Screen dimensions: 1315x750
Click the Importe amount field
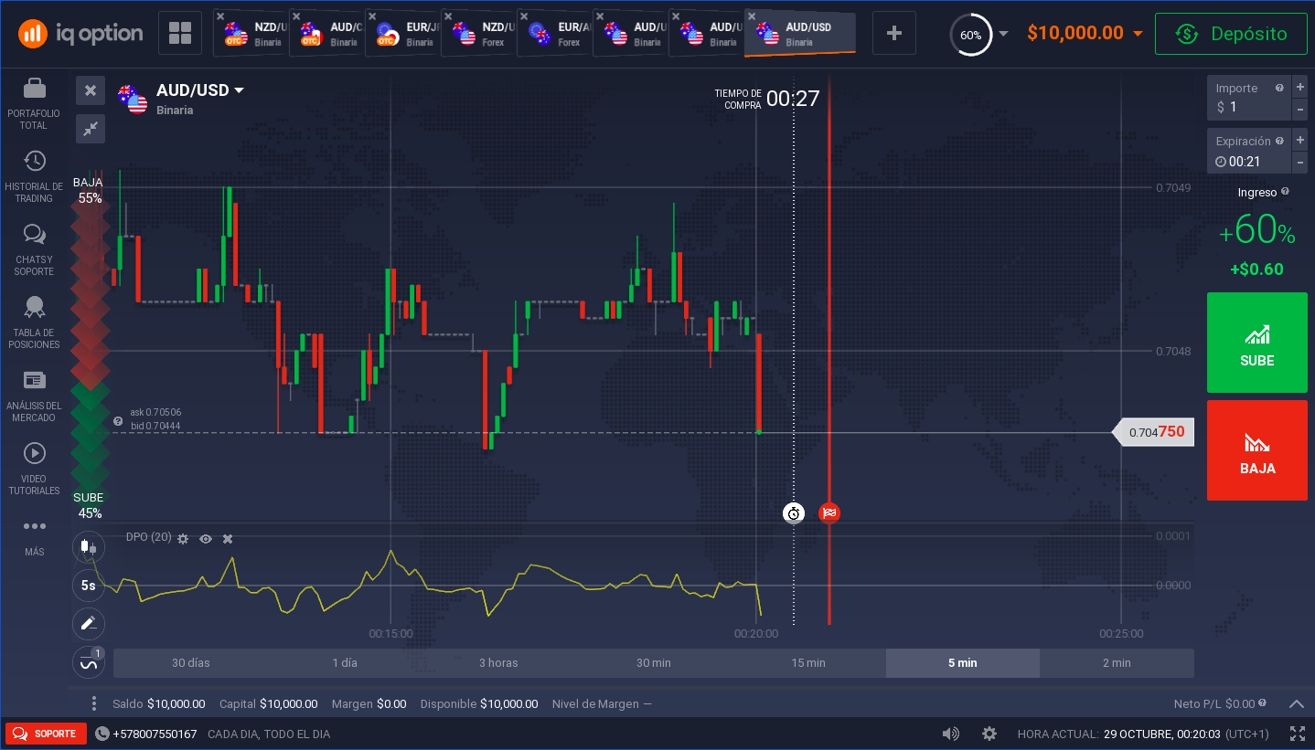(1249, 98)
